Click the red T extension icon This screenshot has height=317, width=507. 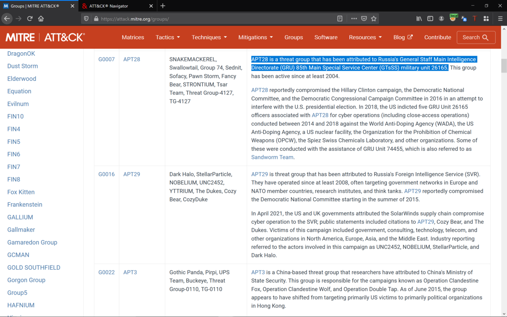tap(474, 19)
